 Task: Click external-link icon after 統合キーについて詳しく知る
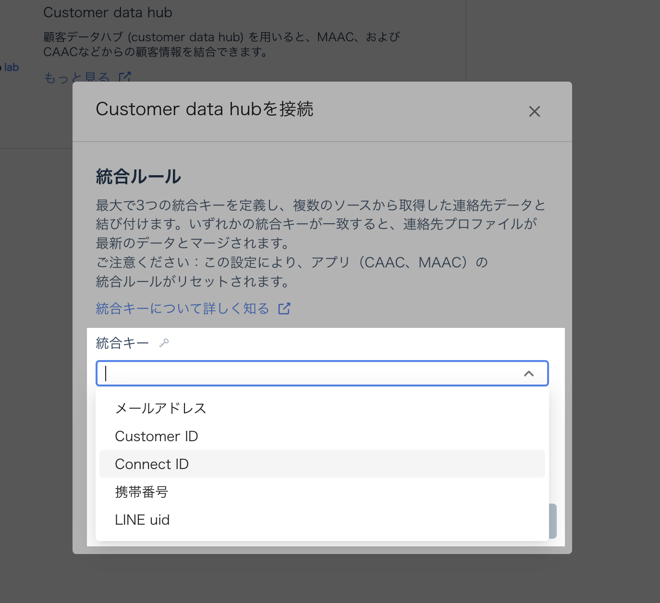[284, 308]
